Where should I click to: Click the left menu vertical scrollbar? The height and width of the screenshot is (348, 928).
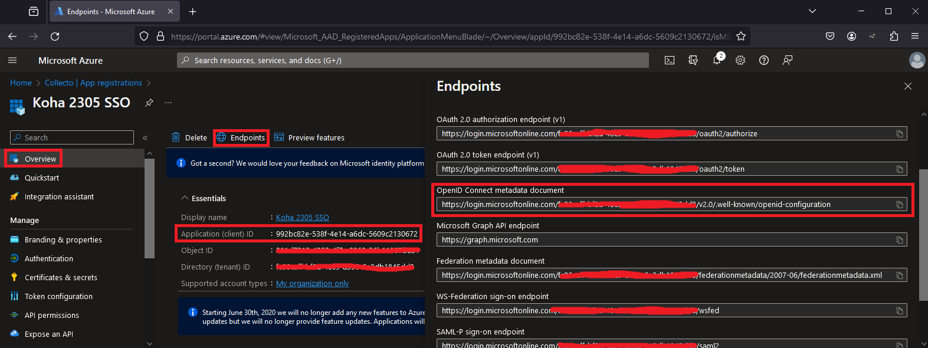(149, 208)
